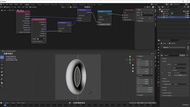
Task: Activate the Add Cube tool
Action: click(x=2, y=86)
